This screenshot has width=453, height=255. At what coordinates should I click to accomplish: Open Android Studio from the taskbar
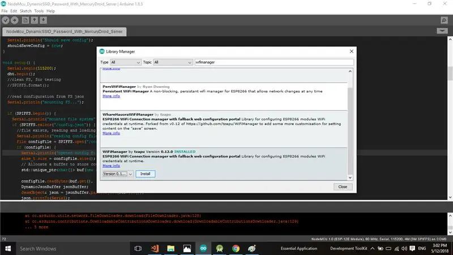click(x=220, y=248)
